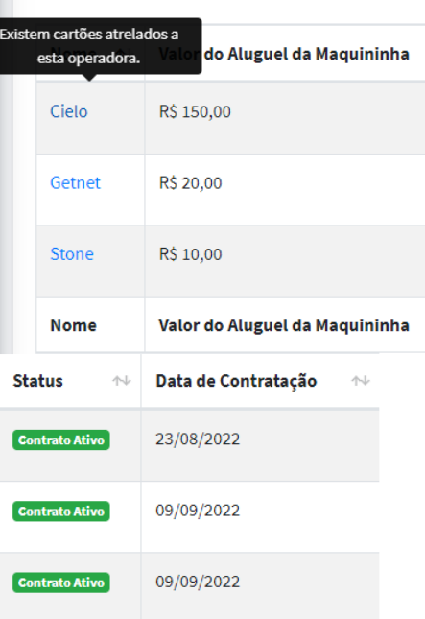Click Contrato Ativo badge beside 23/08/2022
This screenshot has width=425, height=619.
click(x=61, y=440)
